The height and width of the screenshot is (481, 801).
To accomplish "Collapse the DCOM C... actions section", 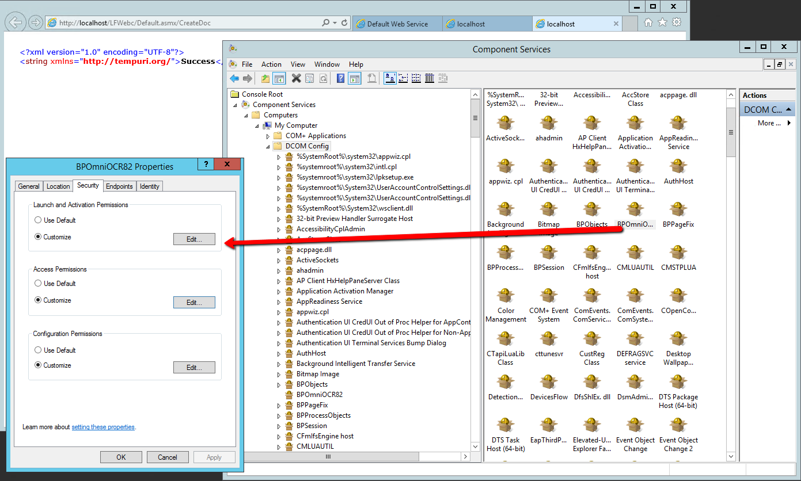I will 788,109.
